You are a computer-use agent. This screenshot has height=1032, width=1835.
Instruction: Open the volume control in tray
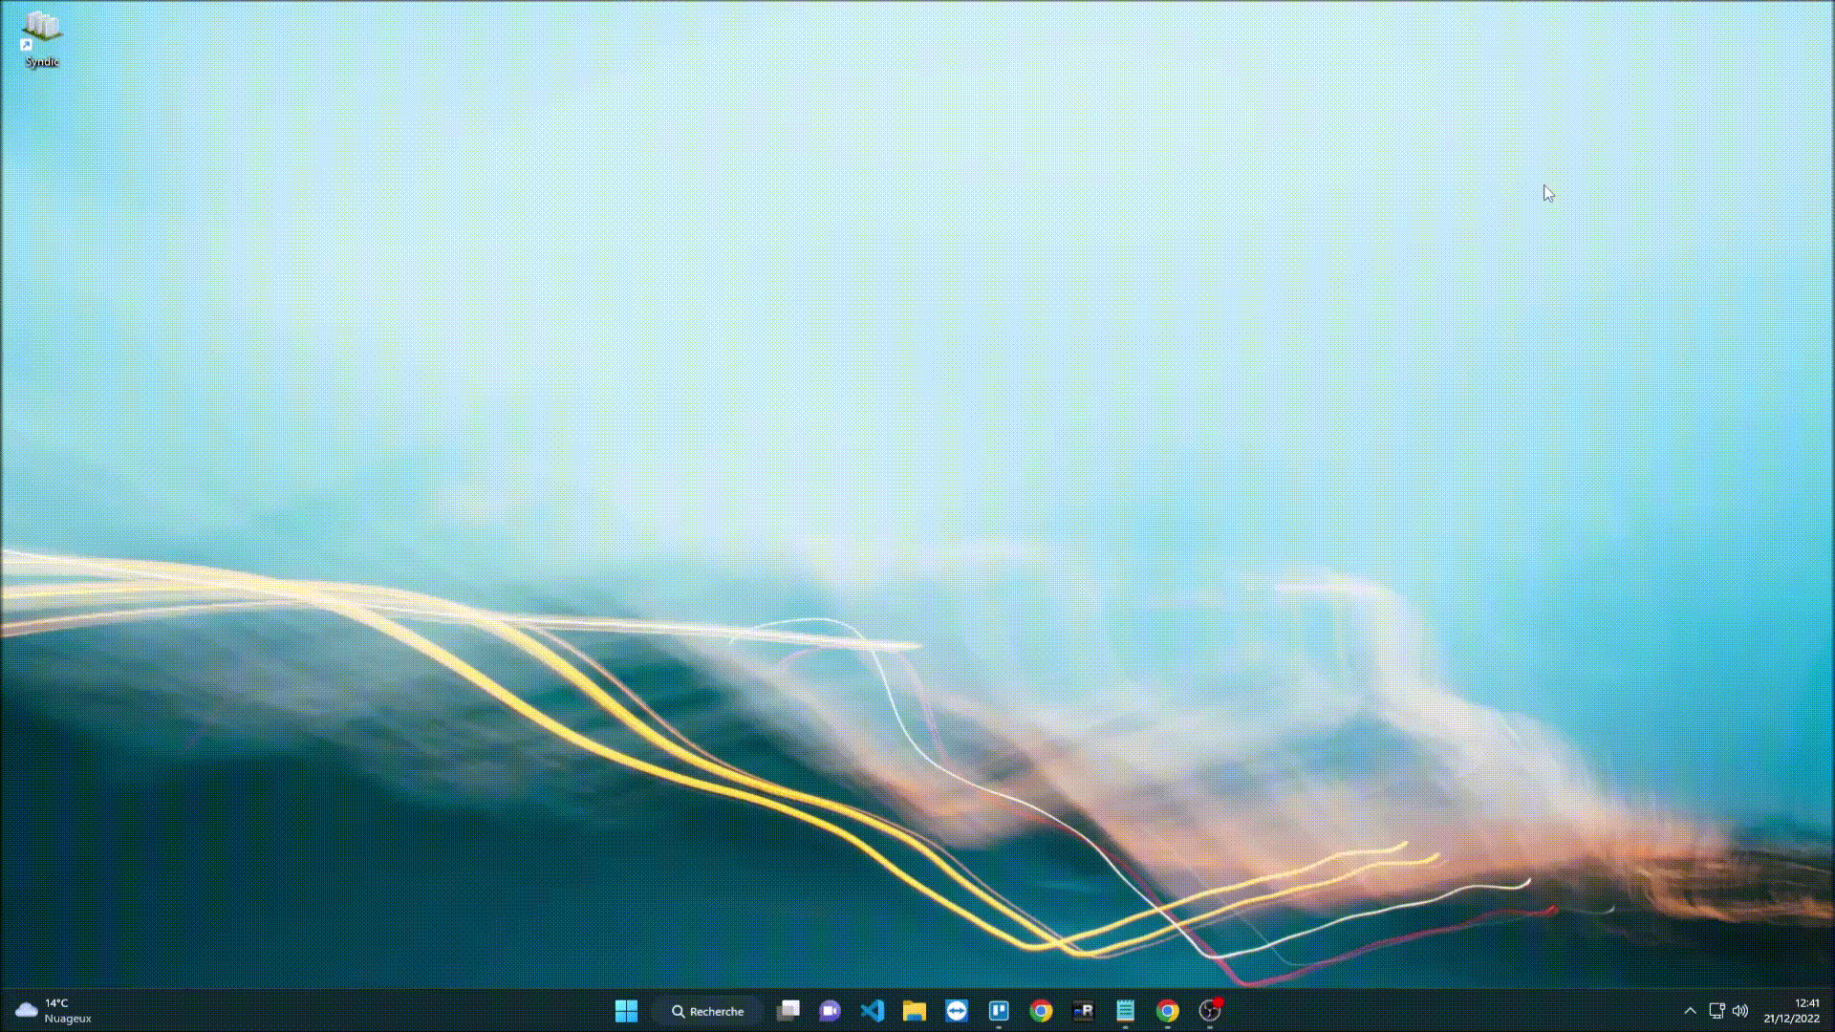pos(1740,1011)
